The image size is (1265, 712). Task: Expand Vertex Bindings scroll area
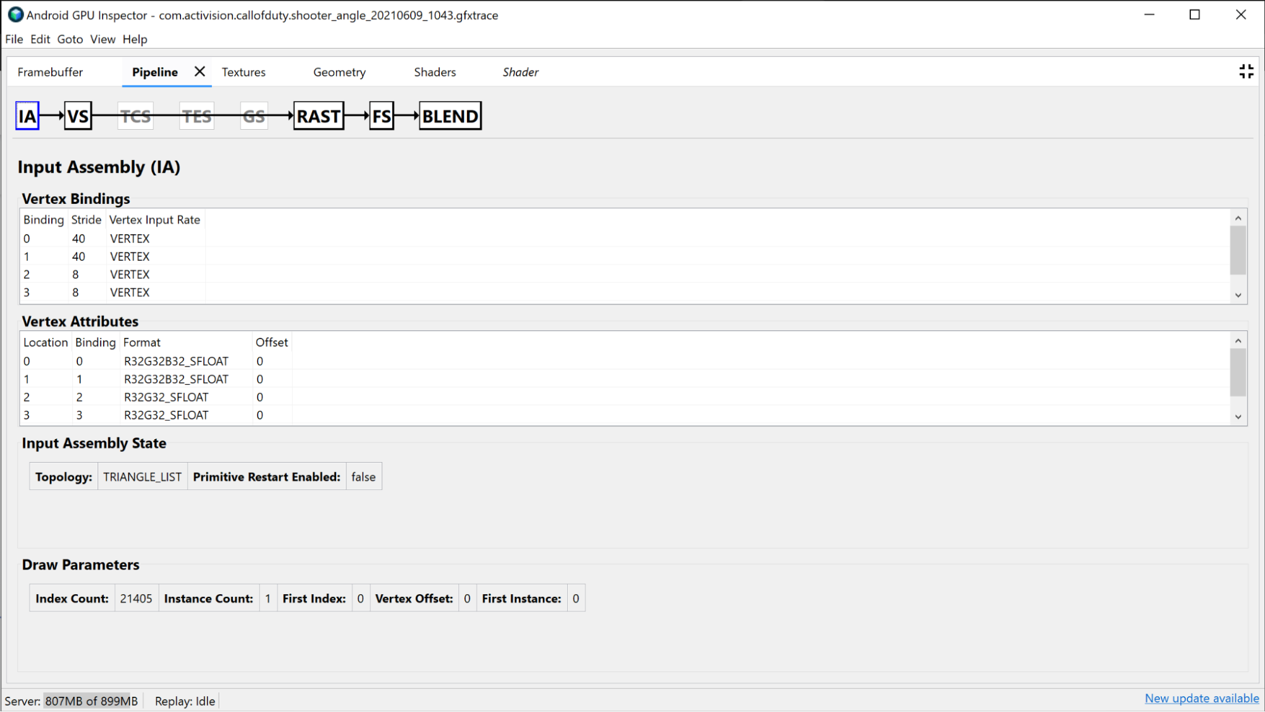point(1239,295)
